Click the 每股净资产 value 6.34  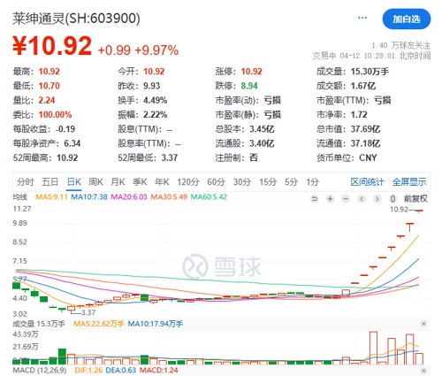point(72,143)
